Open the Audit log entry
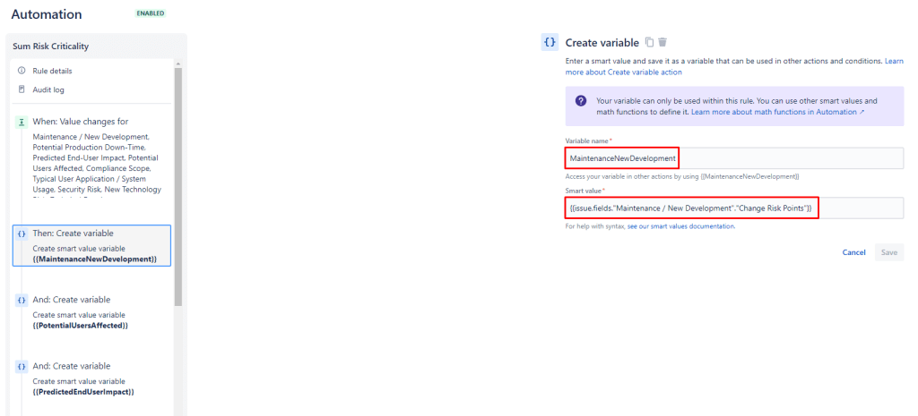This screenshot has height=416, width=918. (x=48, y=89)
